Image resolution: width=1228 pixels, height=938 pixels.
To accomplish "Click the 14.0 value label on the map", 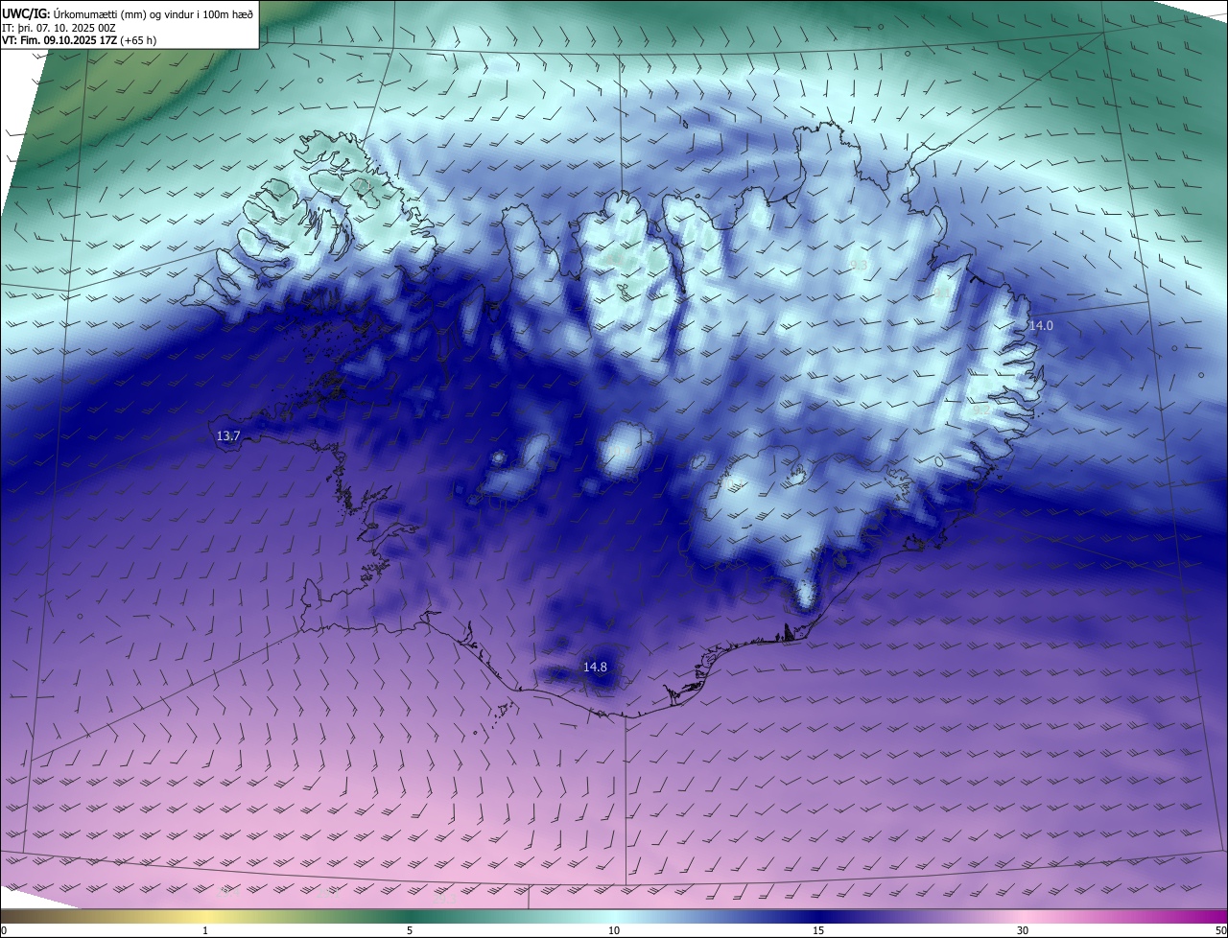I will point(1041,325).
